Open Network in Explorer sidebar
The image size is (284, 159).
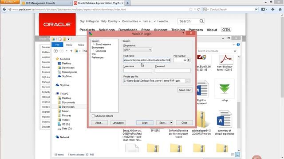[x=65, y=137]
